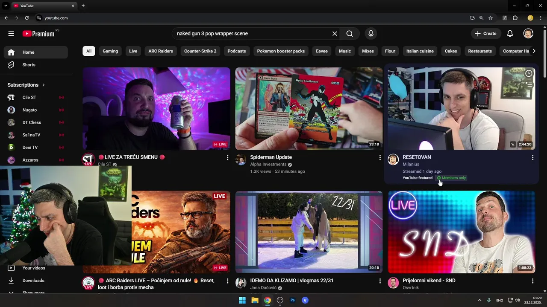Open the Alpha Investments channel avatar
The image size is (547, 307).
click(x=241, y=160)
